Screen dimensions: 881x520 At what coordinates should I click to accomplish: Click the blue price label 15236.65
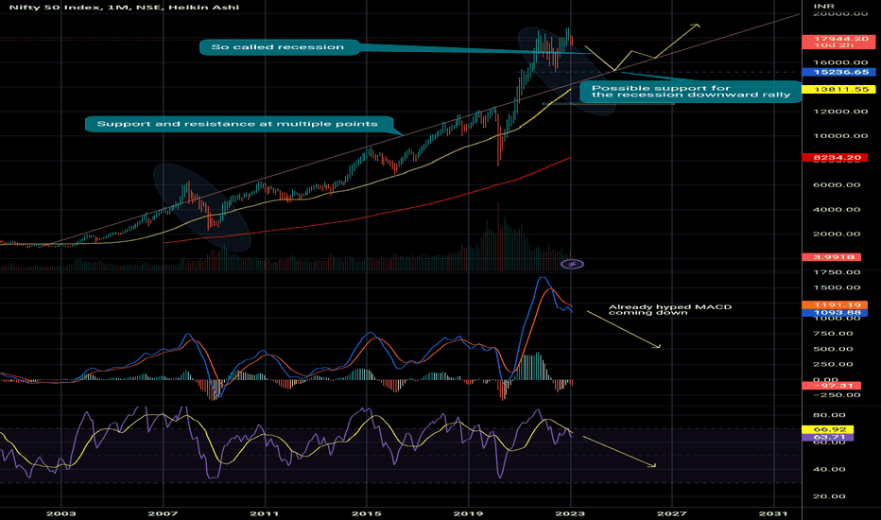[838, 72]
